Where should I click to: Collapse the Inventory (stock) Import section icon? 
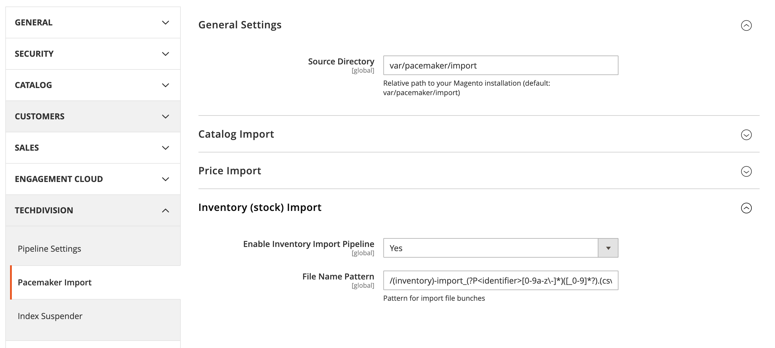[x=746, y=208]
